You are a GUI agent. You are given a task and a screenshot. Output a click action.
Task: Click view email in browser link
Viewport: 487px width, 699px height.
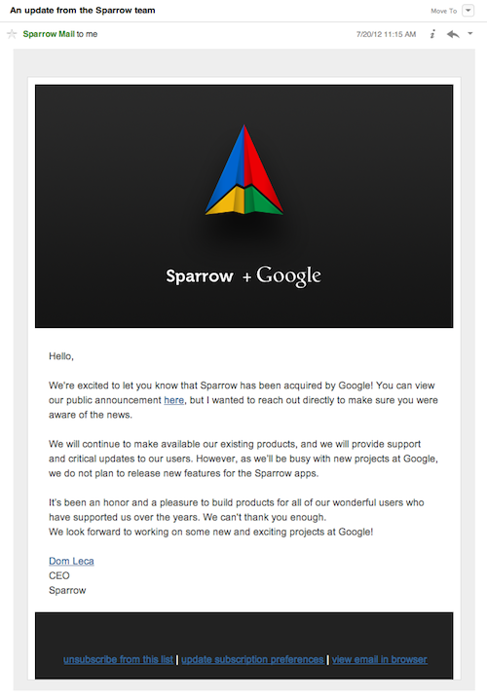point(380,659)
